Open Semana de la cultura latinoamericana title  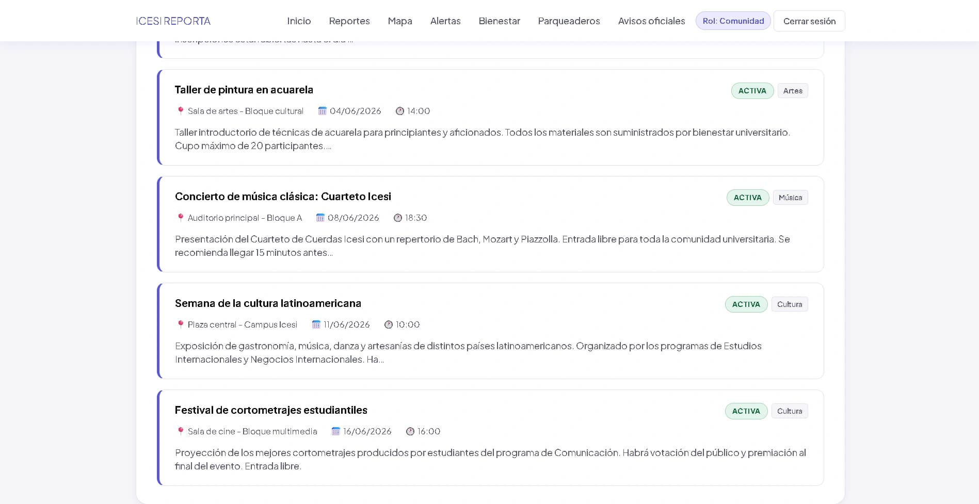tap(268, 303)
